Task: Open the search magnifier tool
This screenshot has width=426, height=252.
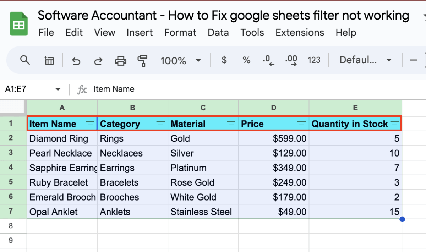Action: (25, 60)
